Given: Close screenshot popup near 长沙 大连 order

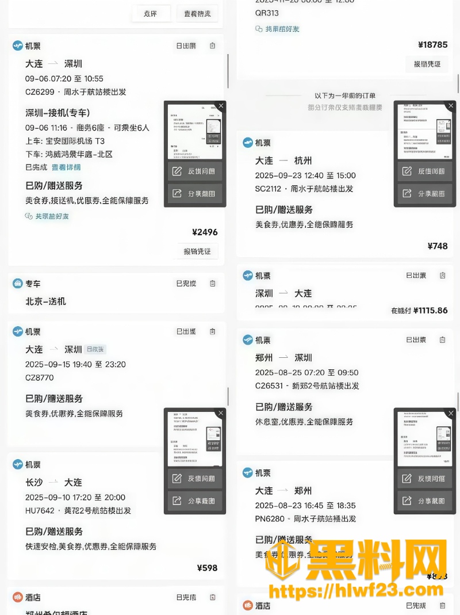Looking at the screenshot, I should point(221,412).
